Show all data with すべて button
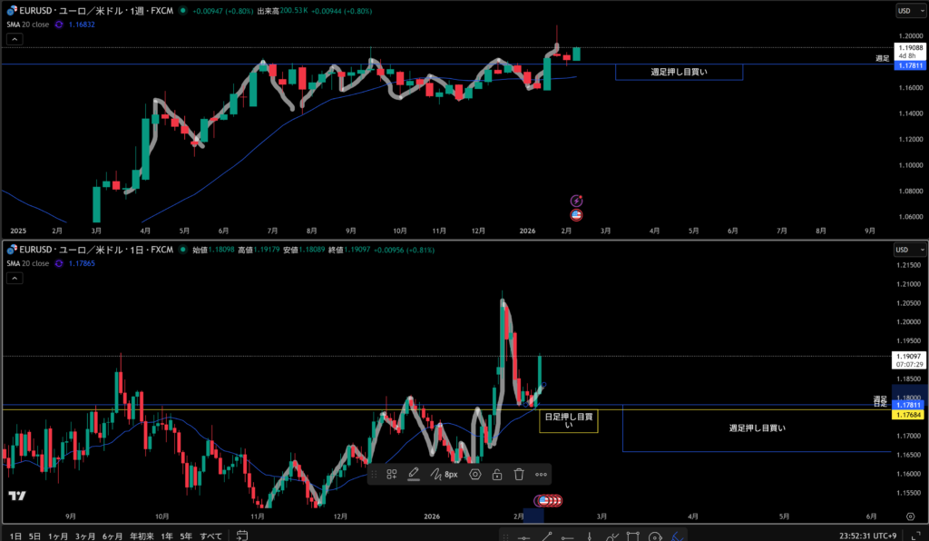 (210, 536)
